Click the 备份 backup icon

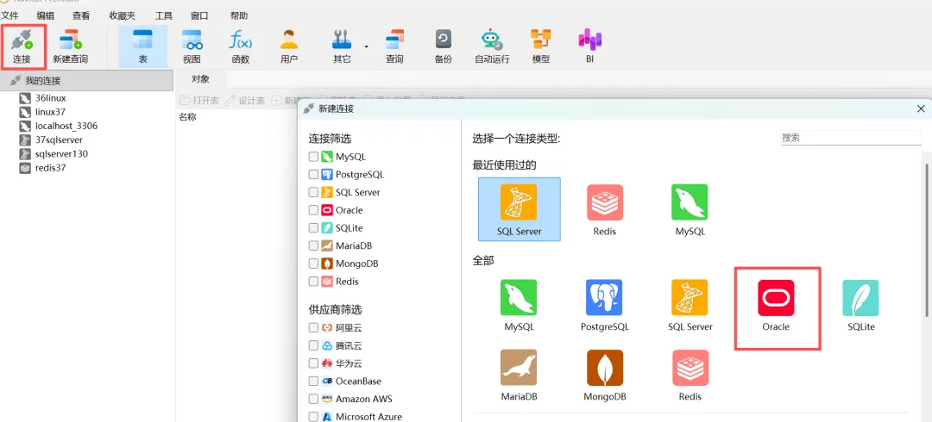pyautogui.click(x=444, y=46)
